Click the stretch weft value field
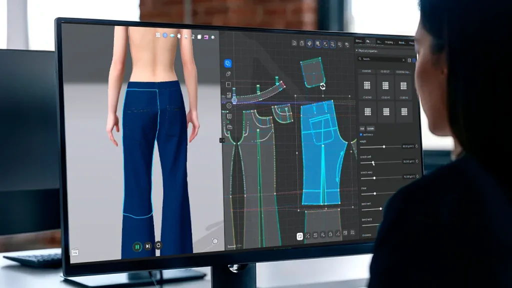 click(x=408, y=161)
